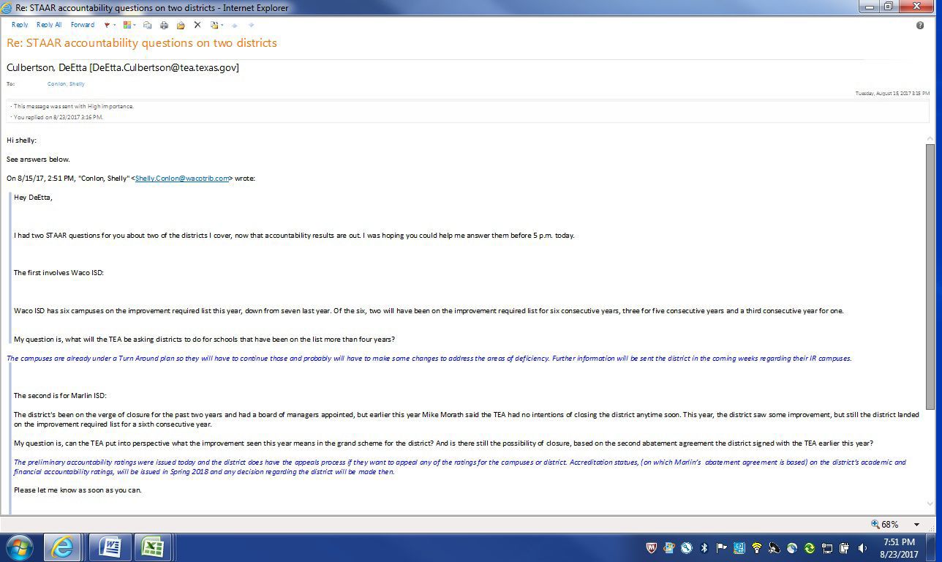Click the green sync arrows tray icon
Screen dimensions: 942x562
coord(810,547)
